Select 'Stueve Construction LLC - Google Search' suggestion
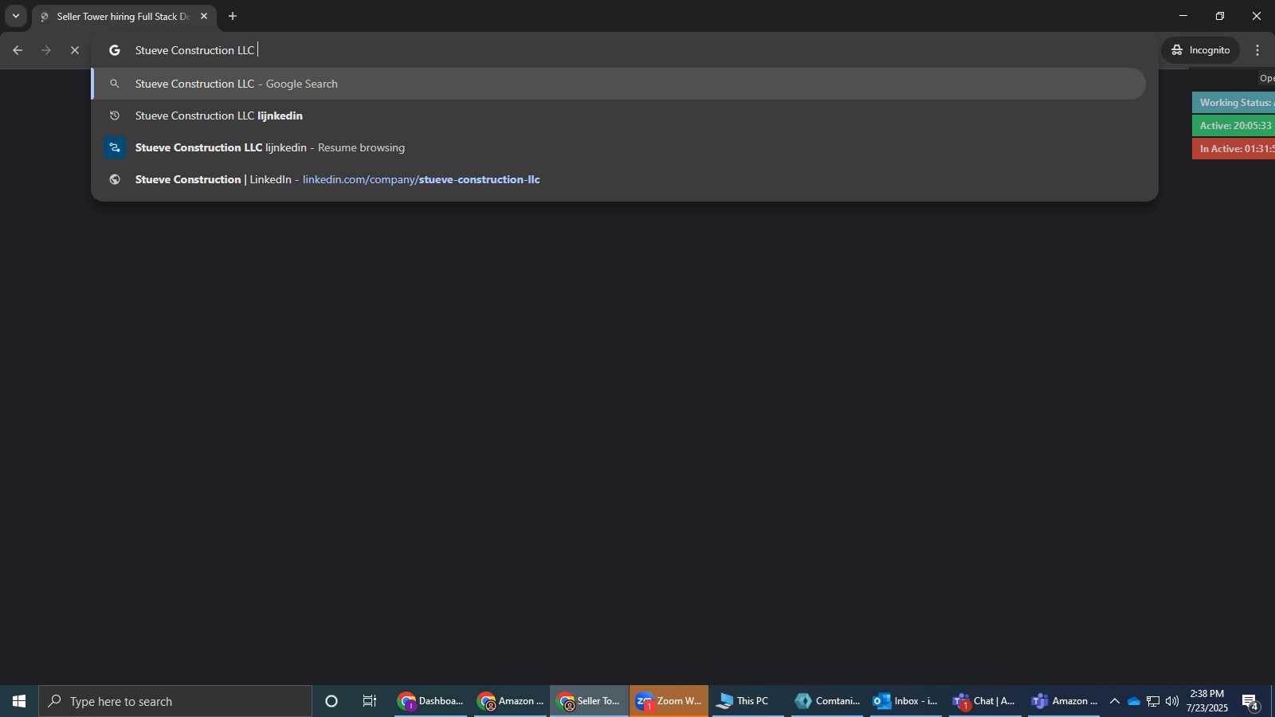The image size is (1275, 717). (620, 84)
